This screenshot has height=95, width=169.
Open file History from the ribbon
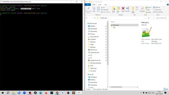point(148,12)
